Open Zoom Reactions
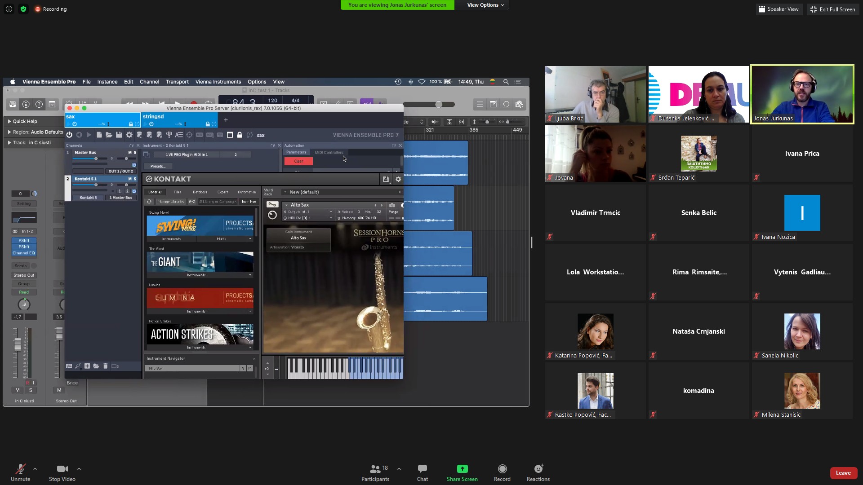Screen dimensions: 863x485 click(x=538, y=472)
